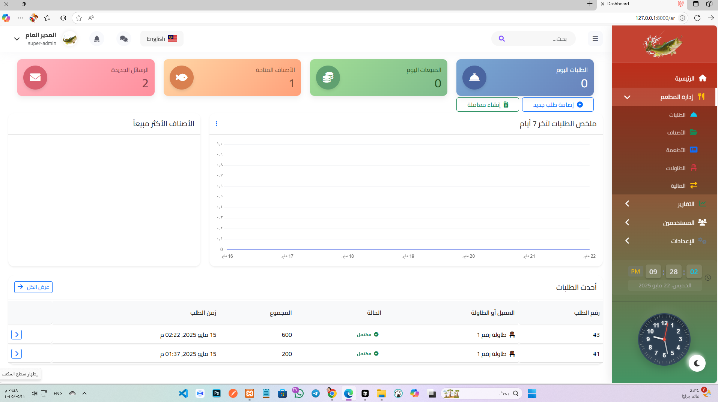Open messages via the chat bubbles icon
The height and width of the screenshot is (402, 718).
click(123, 38)
